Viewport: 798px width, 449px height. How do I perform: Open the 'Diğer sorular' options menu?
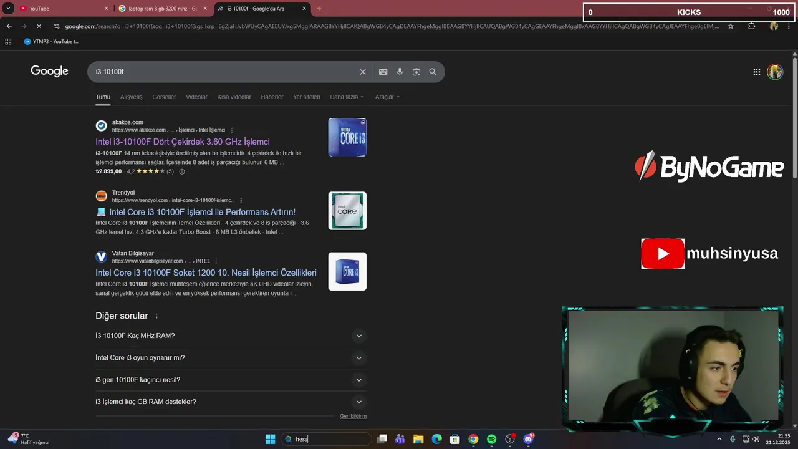coord(156,316)
